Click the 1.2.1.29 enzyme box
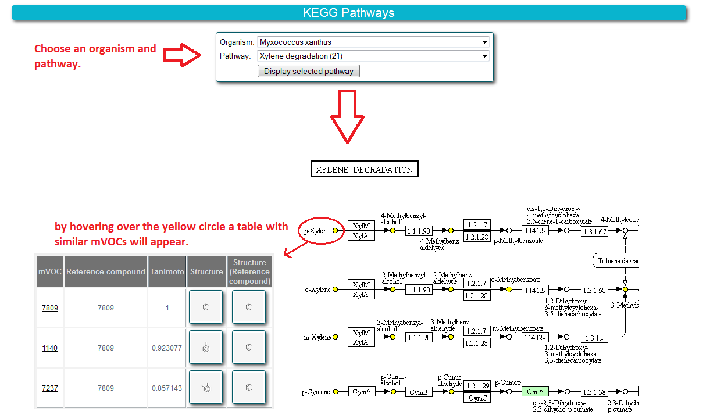Viewport: 703px width, 418px height. point(477,386)
